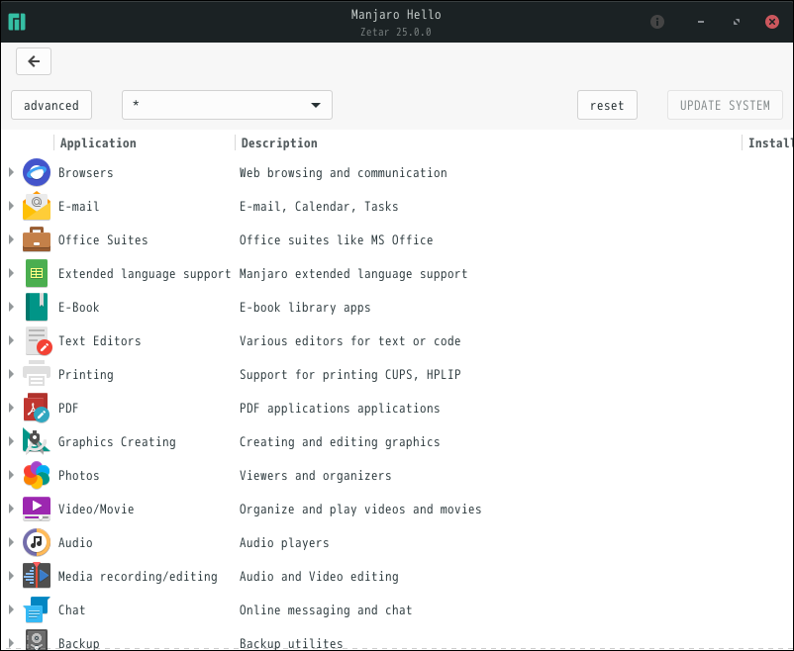Expand the Printing group
This screenshot has width=794, height=651.
[x=11, y=374]
